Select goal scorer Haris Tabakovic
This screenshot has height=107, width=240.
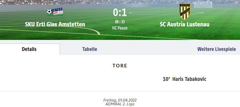(x=189, y=79)
